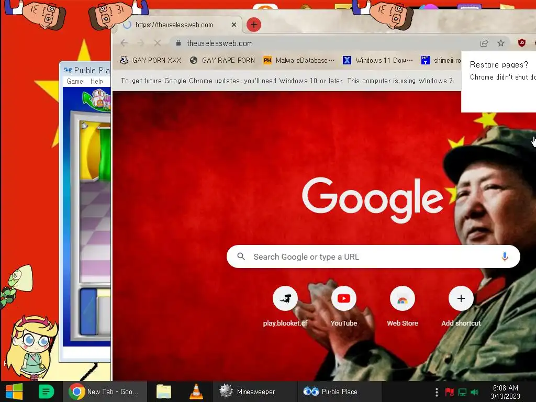Click the Chrome forward arrow button
Viewport: 536px width, 402px height.
tap(140, 43)
